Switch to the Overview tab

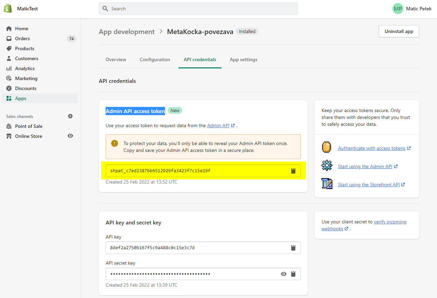(116, 59)
